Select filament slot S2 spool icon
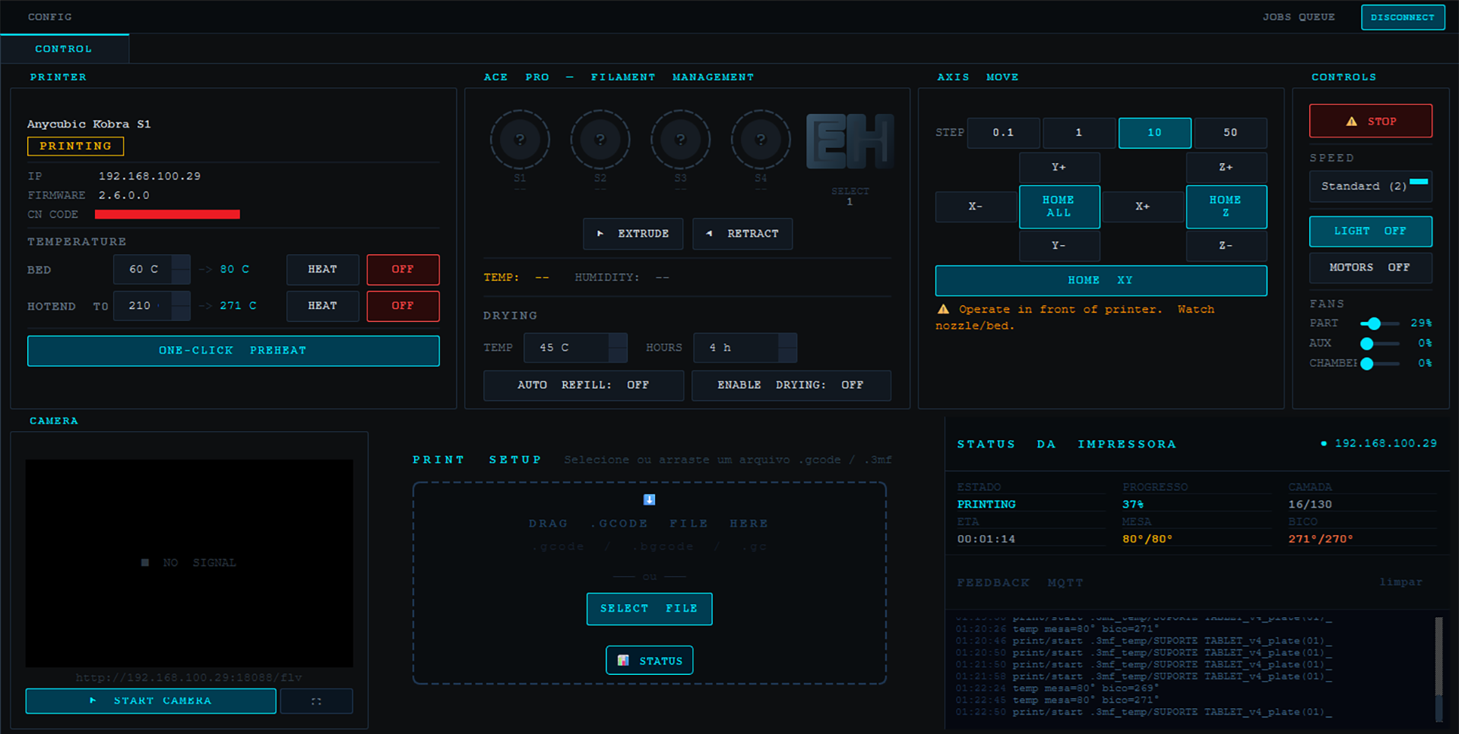This screenshot has width=1459, height=734. click(600, 140)
